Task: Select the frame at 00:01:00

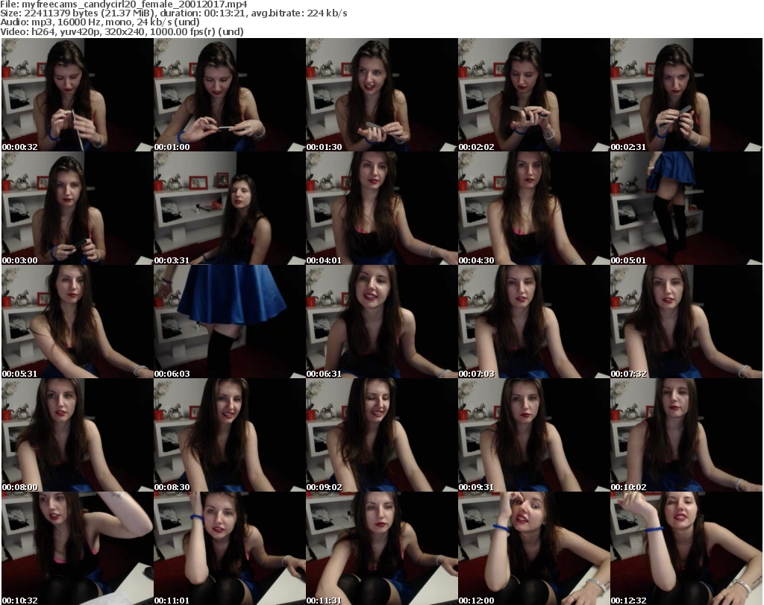Action: point(230,95)
